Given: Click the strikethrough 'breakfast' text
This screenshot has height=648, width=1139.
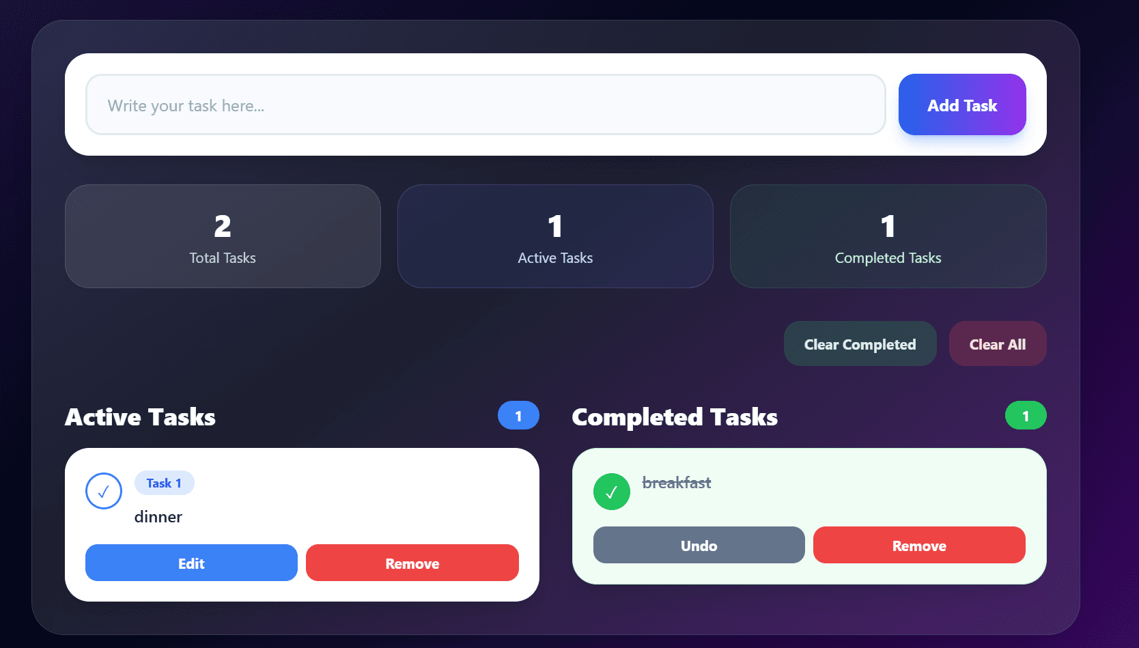Looking at the screenshot, I should click(x=677, y=483).
